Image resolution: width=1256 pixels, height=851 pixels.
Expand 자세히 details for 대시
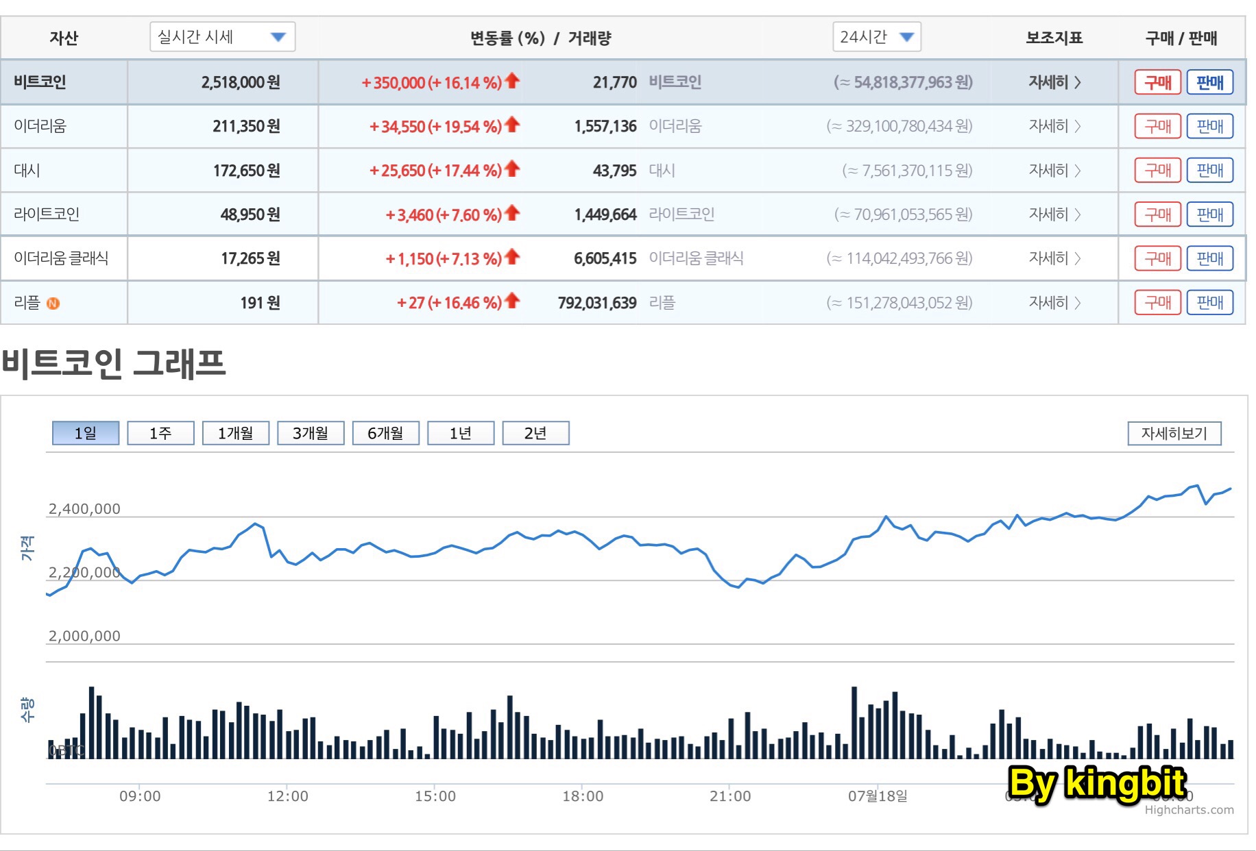click(x=1054, y=170)
